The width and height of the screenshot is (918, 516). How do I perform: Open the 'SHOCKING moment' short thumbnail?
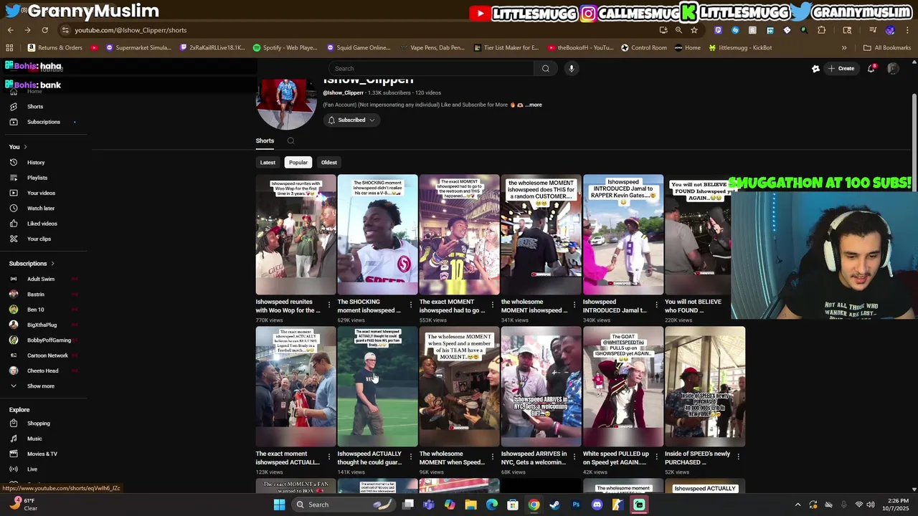[x=377, y=235]
